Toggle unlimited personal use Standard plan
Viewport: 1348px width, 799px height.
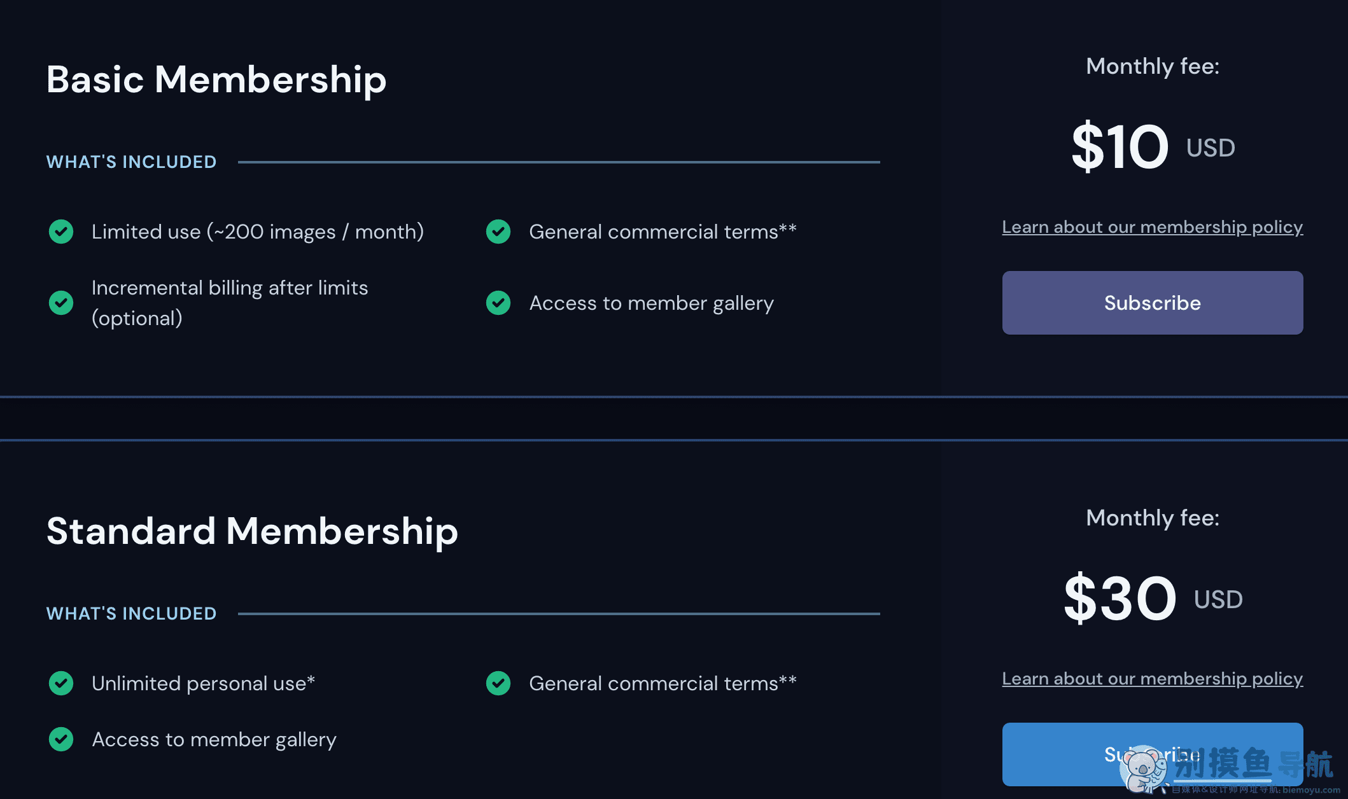[x=61, y=683]
